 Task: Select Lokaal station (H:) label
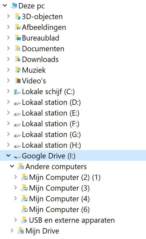51,145
